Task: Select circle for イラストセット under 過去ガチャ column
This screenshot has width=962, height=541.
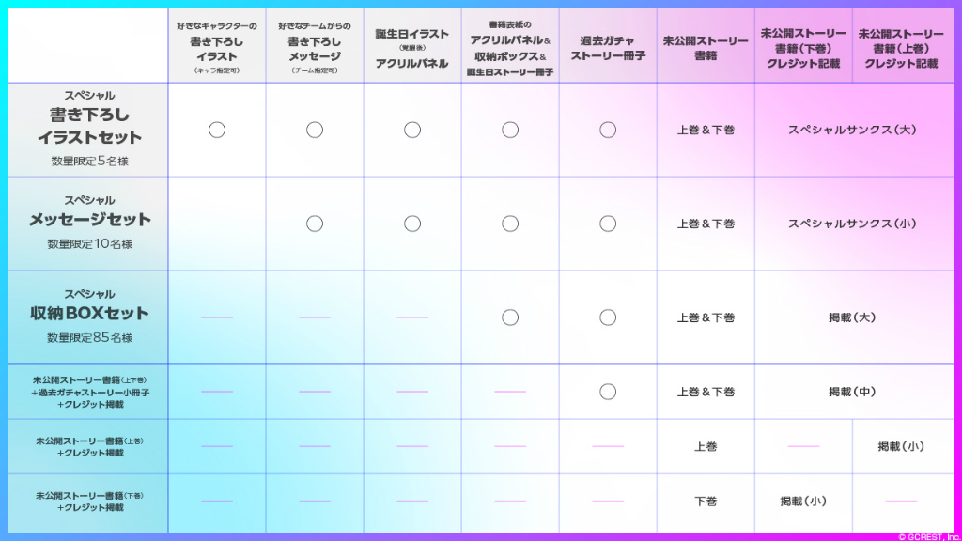Action: [x=608, y=130]
